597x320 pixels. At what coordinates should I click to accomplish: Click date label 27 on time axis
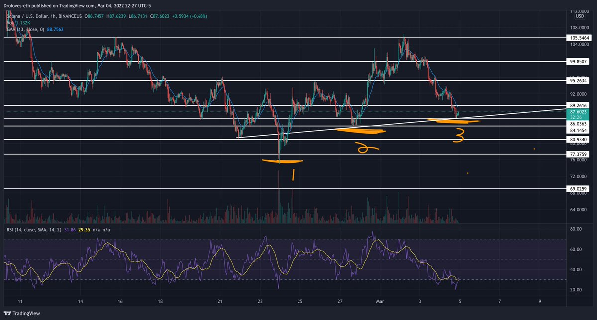(x=340, y=302)
